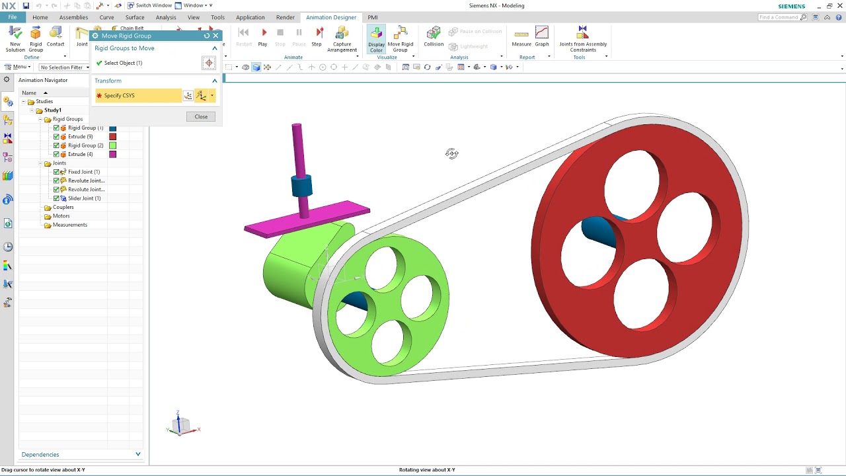Select the Measure tool

[x=521, y=37]
